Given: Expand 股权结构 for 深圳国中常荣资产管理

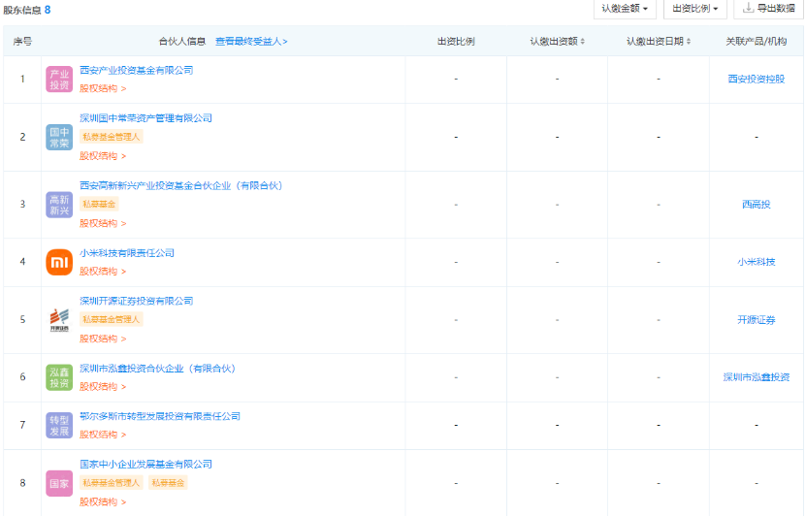Looking at the screenshot, I should pyautogui.click(x=103, y=156).
